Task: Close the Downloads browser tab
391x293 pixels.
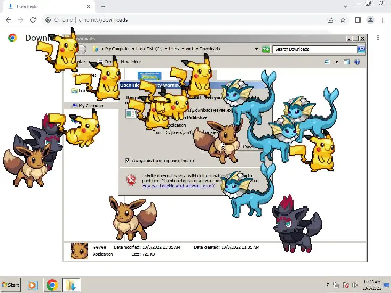Action: tap(89, 6)
